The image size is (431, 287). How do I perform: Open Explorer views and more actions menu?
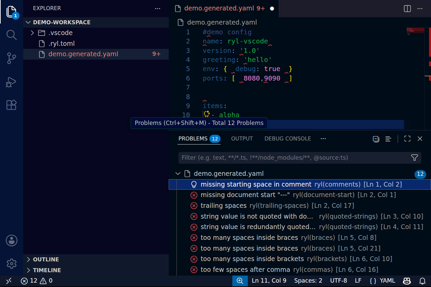(158, 8)
